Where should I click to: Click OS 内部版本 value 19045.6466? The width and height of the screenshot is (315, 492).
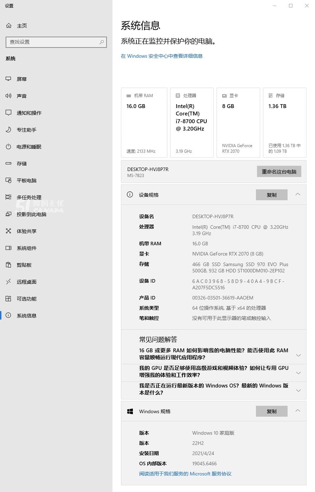click(x=204, y=463)
